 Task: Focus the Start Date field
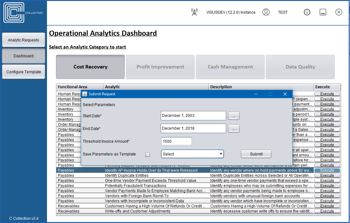pyautogui.click(x=193, y=116)
